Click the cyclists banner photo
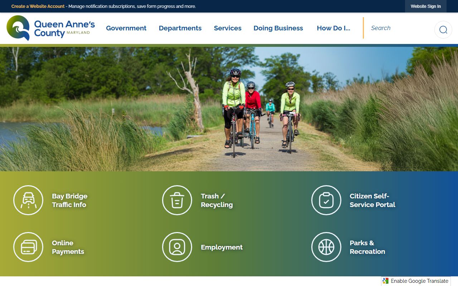Viewport: 458px width, 286px height. tap(229, 109)
